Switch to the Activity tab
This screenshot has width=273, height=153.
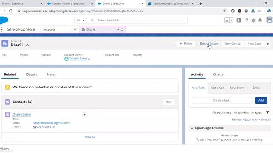coord(197,74)
